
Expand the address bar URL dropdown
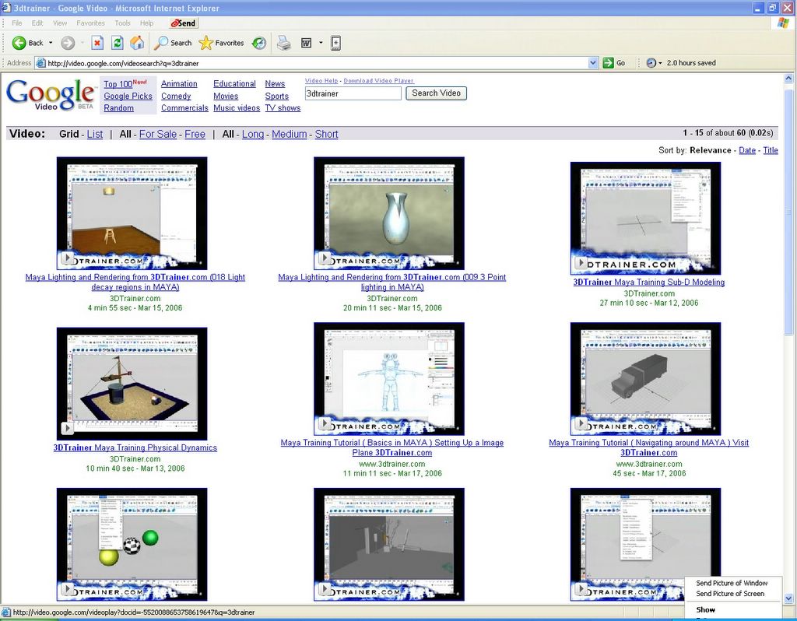click(x=593, y=63)
